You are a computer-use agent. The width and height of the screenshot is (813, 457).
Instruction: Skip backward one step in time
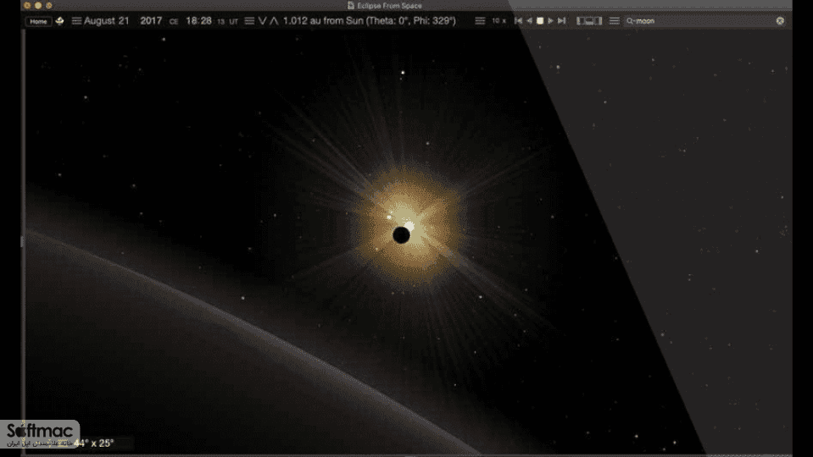pos(518,21)
